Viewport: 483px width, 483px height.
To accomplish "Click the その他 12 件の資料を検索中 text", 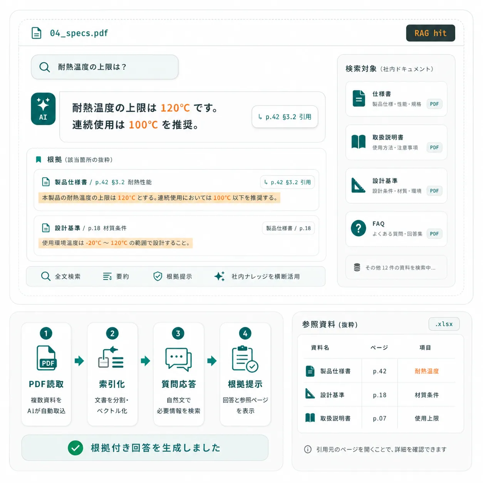I will point(400,268).
